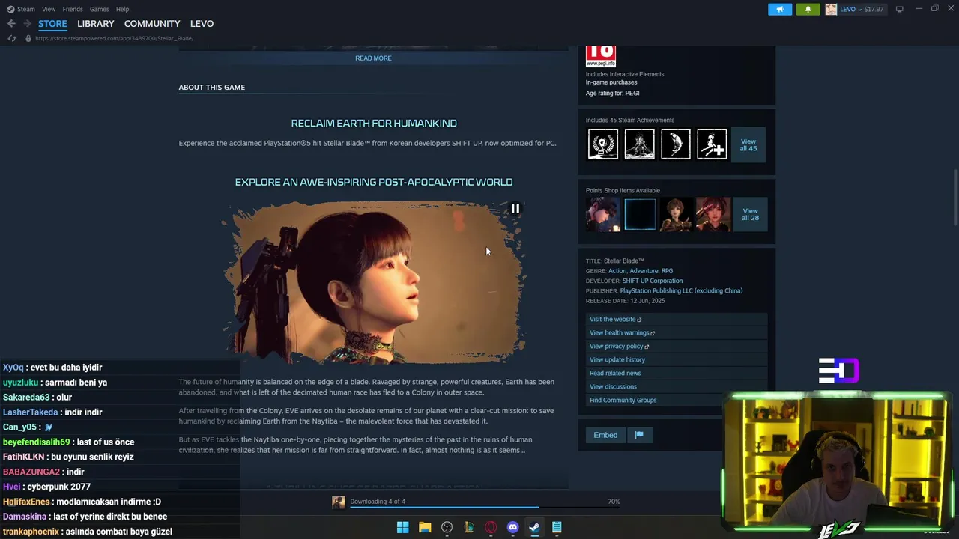The image size is (959, 539).
Task: Open the third Points Shop item thumbnail
Action: click(x=676, y=214)
